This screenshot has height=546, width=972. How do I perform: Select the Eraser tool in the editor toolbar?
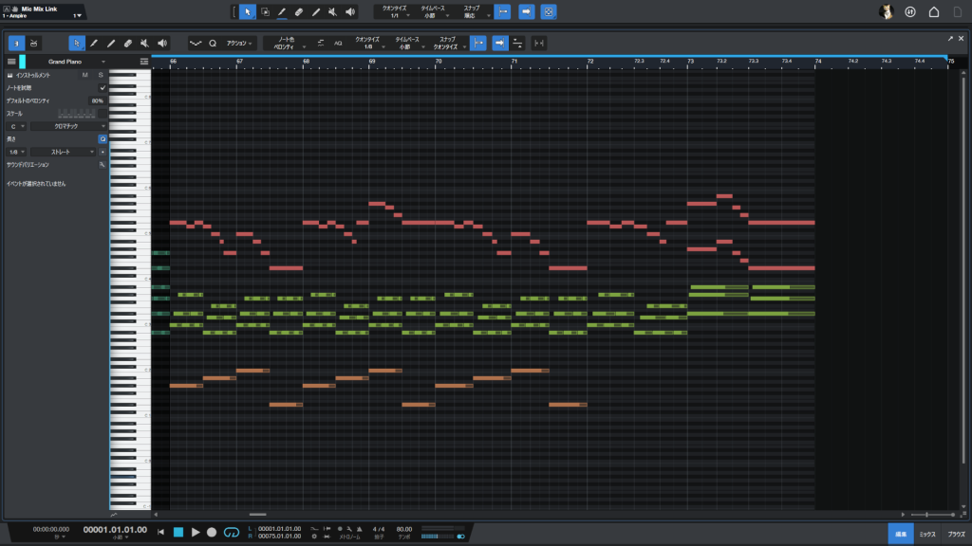pyautogui.click(x=128, y=43)
